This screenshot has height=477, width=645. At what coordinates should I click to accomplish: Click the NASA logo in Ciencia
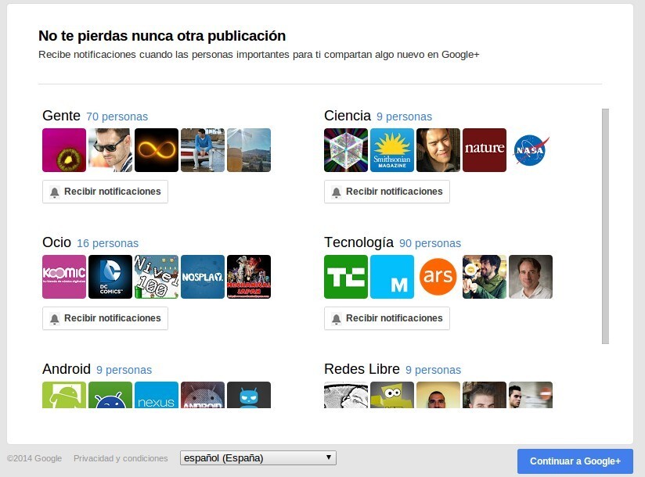pyautogui.click(x=530, y=150)
